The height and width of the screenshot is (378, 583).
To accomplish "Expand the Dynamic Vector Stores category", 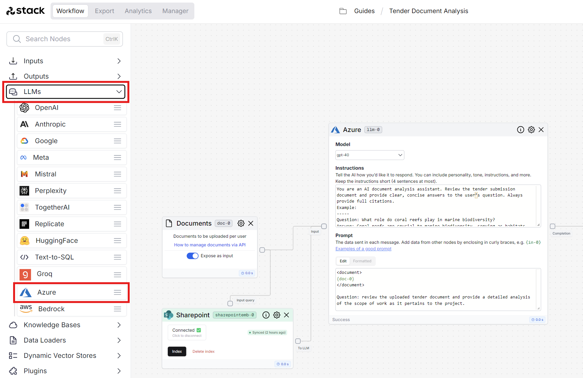I will pyautogui.click(x=65, y=356).
